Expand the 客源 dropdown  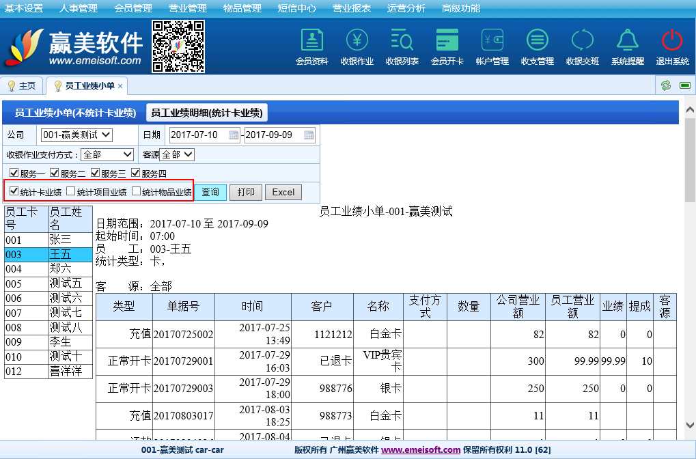click(178, 155)
